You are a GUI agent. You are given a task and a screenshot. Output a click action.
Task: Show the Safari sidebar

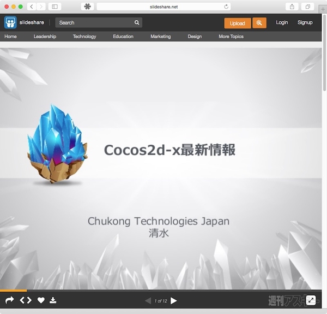55,7
